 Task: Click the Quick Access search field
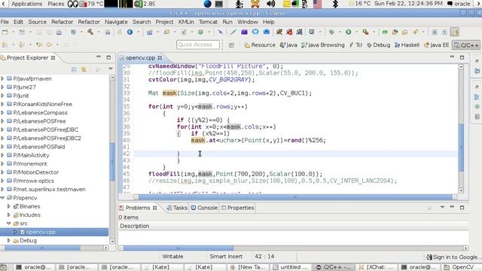coord(198,44)
